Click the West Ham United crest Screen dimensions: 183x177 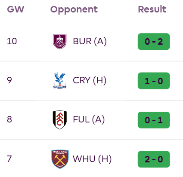[x=60, y=159]
